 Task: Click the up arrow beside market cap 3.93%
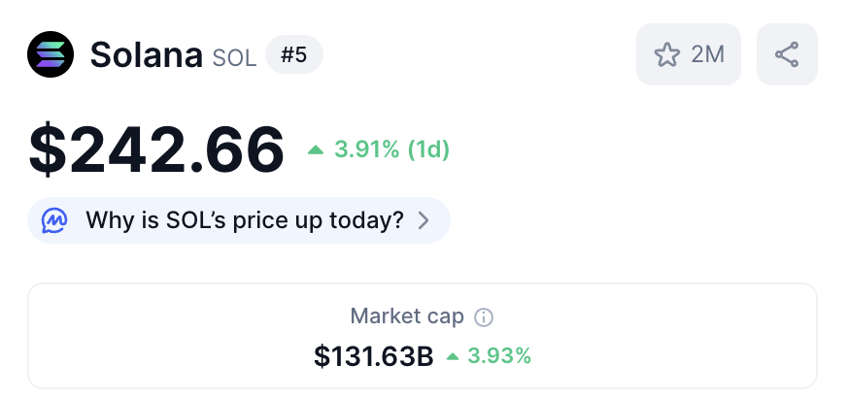[453, 356]
